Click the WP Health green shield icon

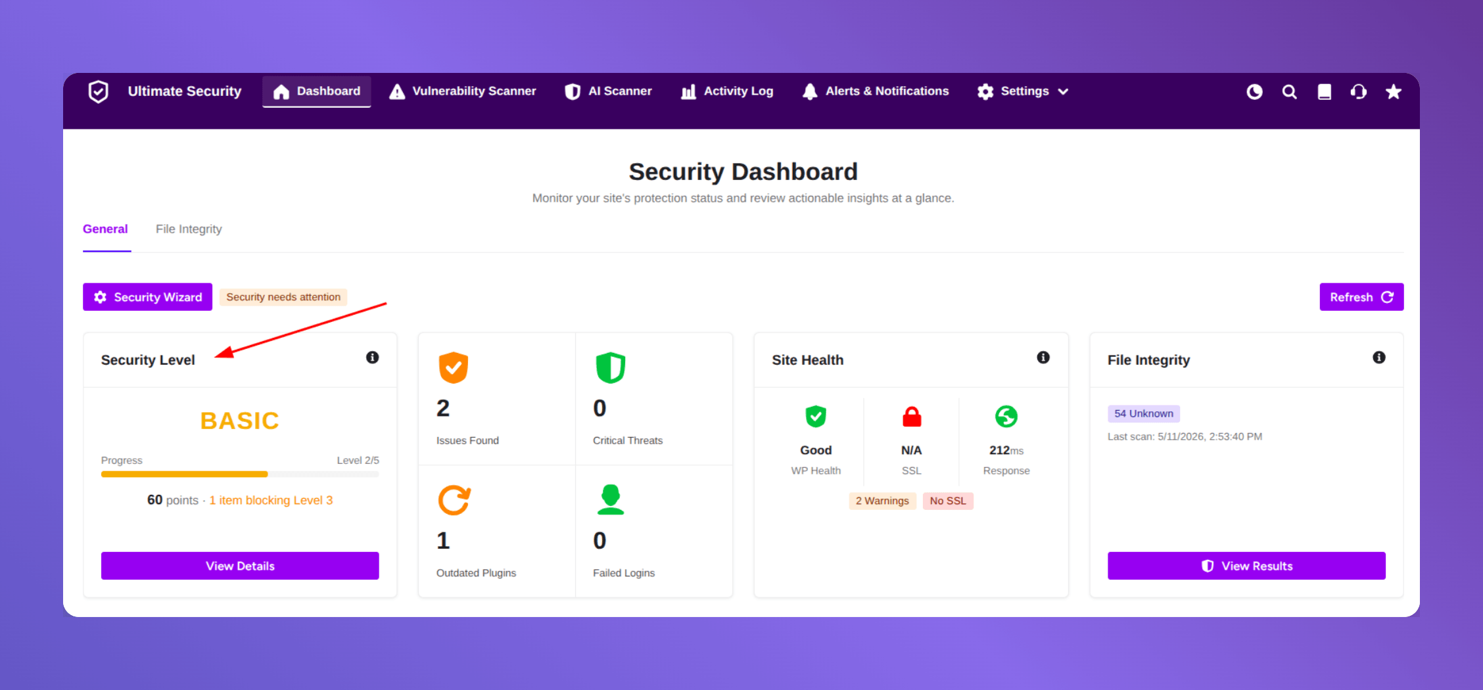pyautogui.click(x=816, y=417)
